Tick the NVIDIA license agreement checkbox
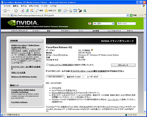 coord(47,65)
